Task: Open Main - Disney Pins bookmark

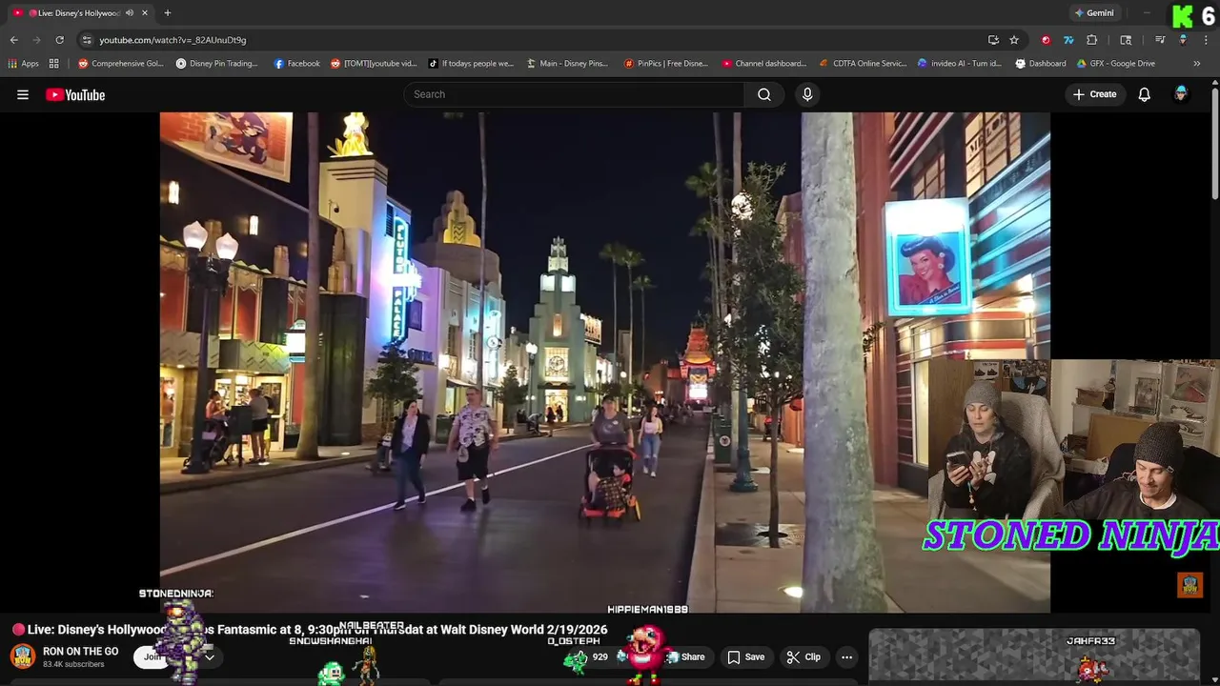Action: pyautogui.click(x=567, y=64)
